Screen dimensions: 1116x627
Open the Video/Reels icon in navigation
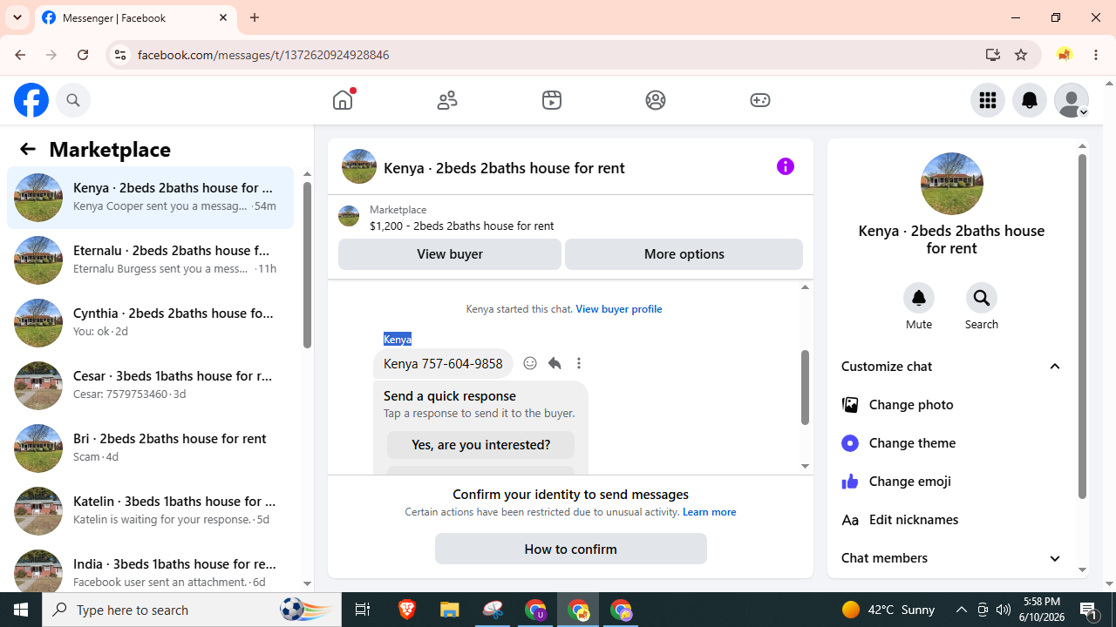552,100
